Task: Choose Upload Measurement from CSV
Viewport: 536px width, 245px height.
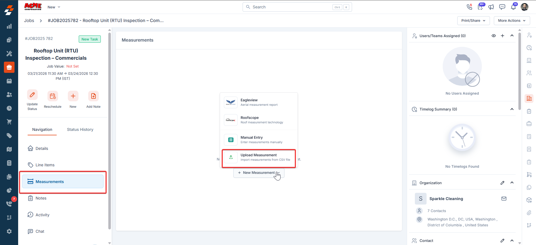Action: [259, 157]
